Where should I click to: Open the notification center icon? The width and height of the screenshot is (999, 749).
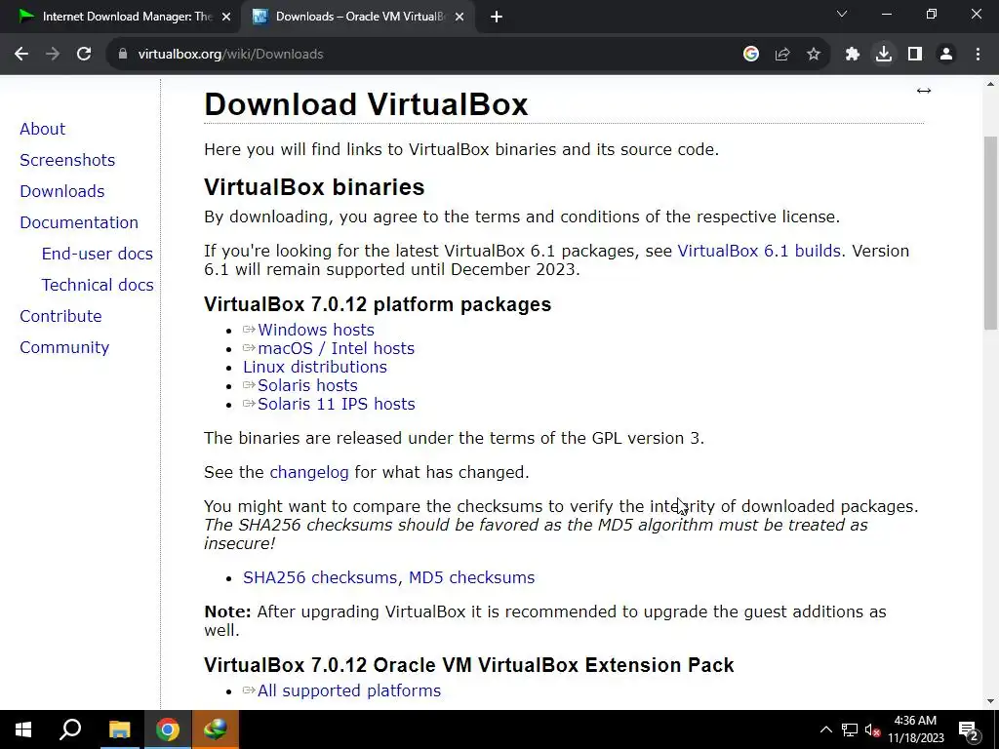968,729
